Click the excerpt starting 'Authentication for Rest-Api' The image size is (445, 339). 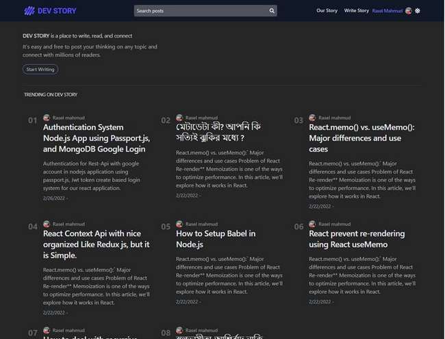click(x=92, y=176)
